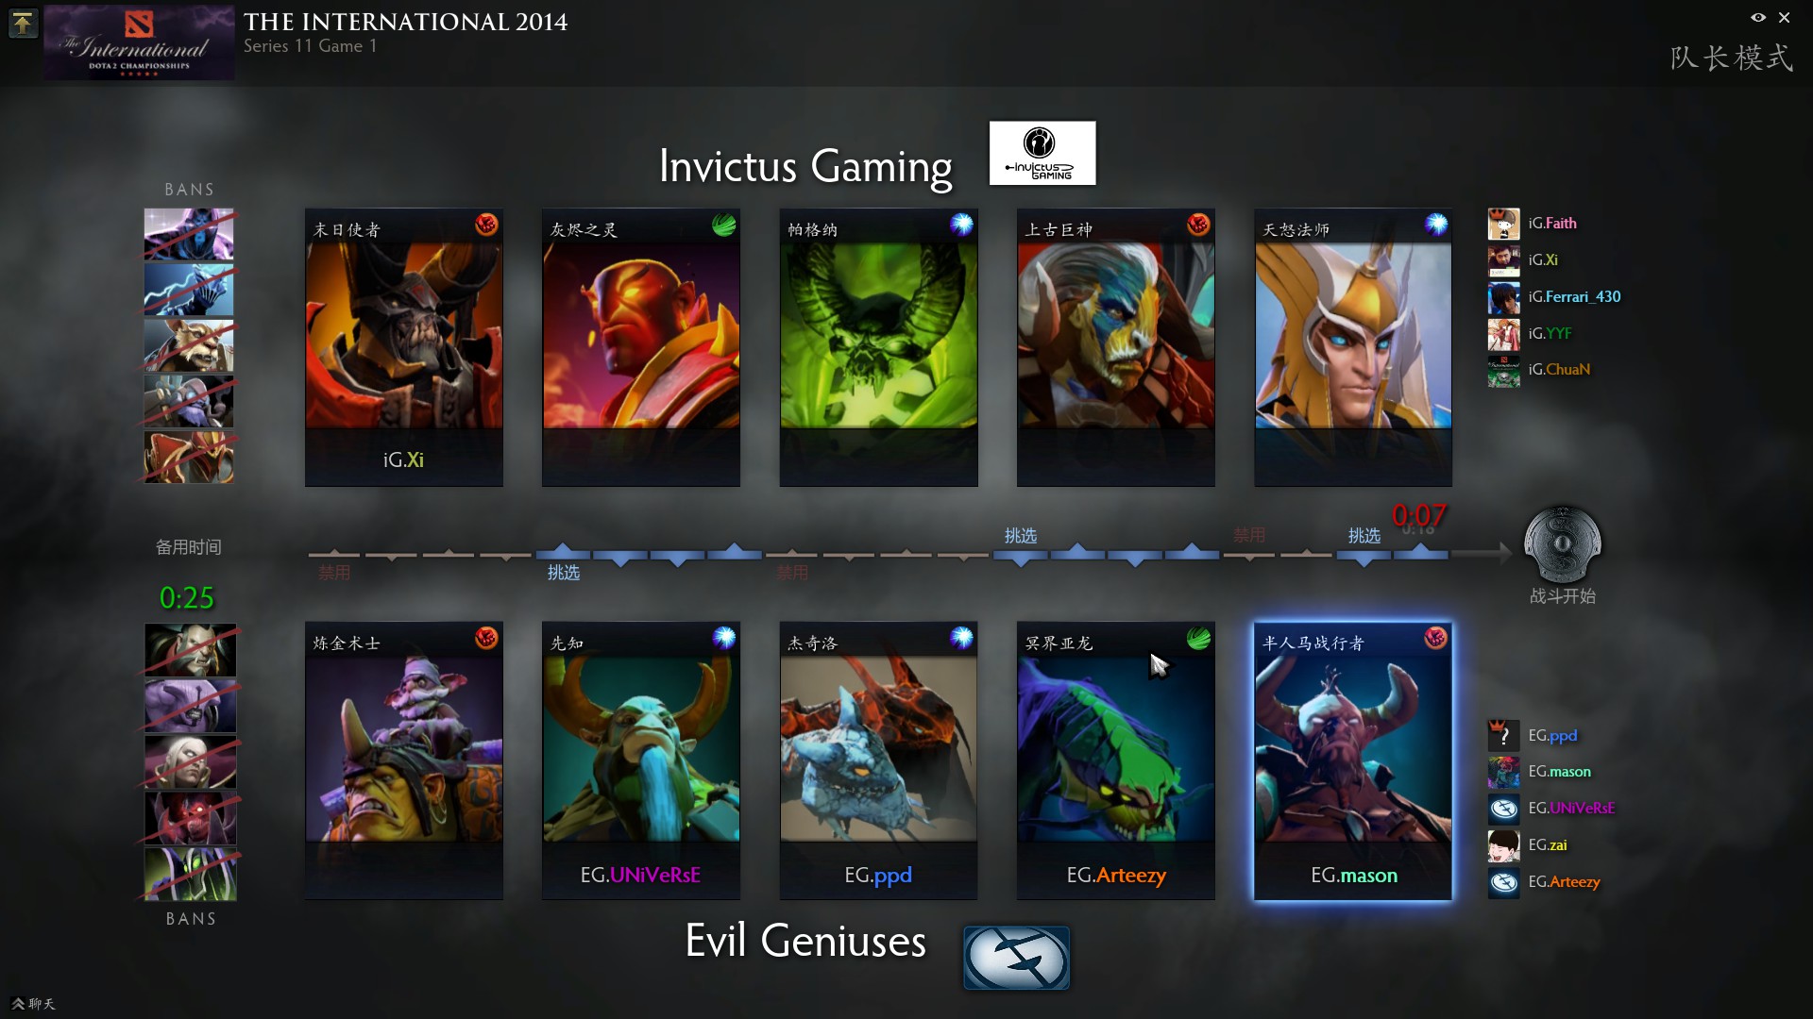This screenshot has height=1019, width=1813.
Task: Expand the chat panel at bottom-left
Action: click(34, 1003)
